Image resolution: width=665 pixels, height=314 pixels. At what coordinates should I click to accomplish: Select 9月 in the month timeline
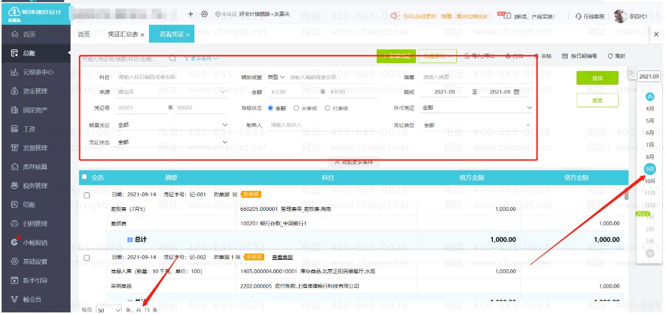[650, 169]
